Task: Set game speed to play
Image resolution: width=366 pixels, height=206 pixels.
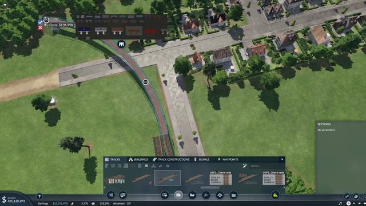Action: 355,204
